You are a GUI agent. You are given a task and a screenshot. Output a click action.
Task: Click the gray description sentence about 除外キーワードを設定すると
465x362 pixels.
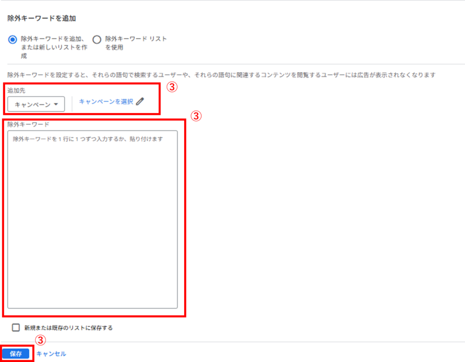coord(221,75)
